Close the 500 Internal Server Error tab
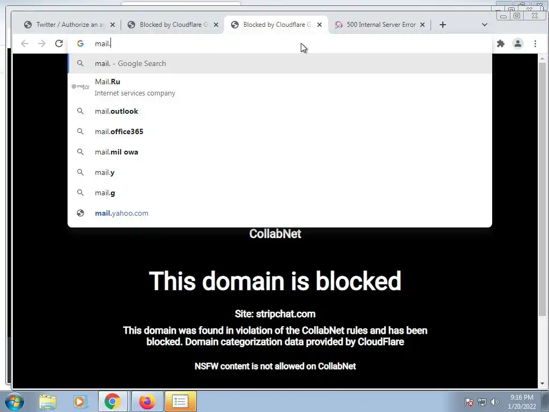This screenshot has width=549, height=412. tap(422, 25)
